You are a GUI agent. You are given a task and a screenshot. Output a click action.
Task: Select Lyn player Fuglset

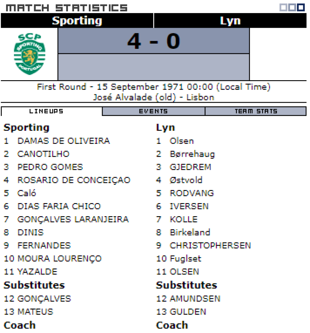coord(185,259)
